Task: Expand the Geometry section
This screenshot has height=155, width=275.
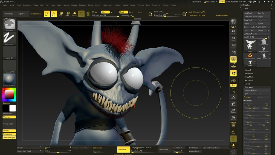Action: click(248, 74)
